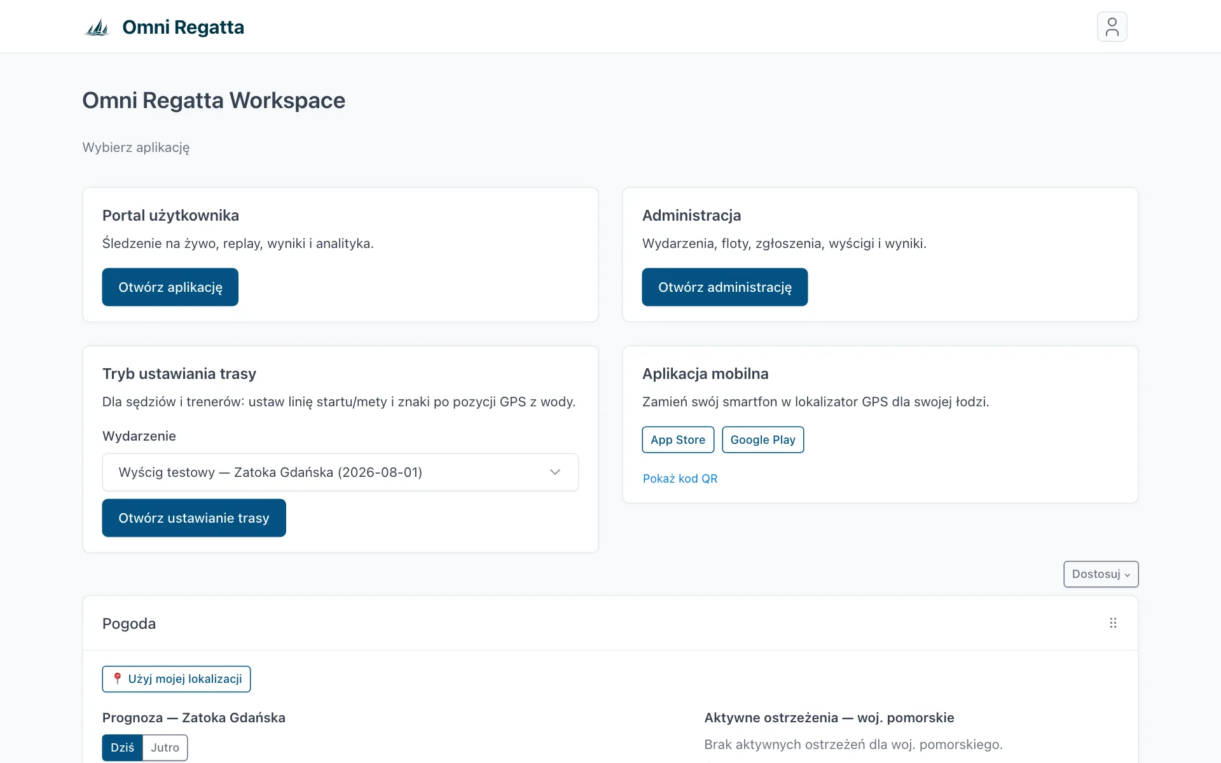This screenshot has height=763, width=1221.
Task: Open the Dostosuj dropdown
Action: pyautogui.click(x=1101, y=574)
